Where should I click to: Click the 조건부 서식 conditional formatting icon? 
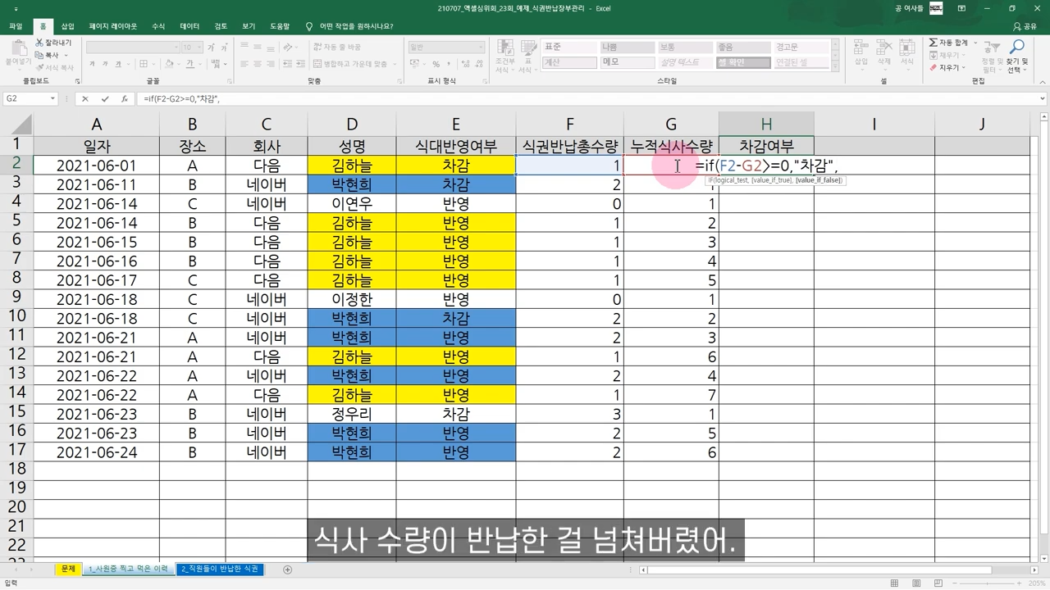pos(504,48)
